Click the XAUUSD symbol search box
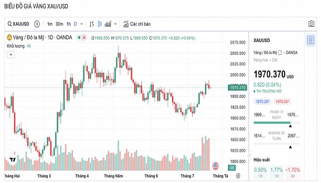 18,24
